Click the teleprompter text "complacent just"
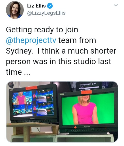The height and width of the screenshot is (146, 124). (x=88, y=84)
